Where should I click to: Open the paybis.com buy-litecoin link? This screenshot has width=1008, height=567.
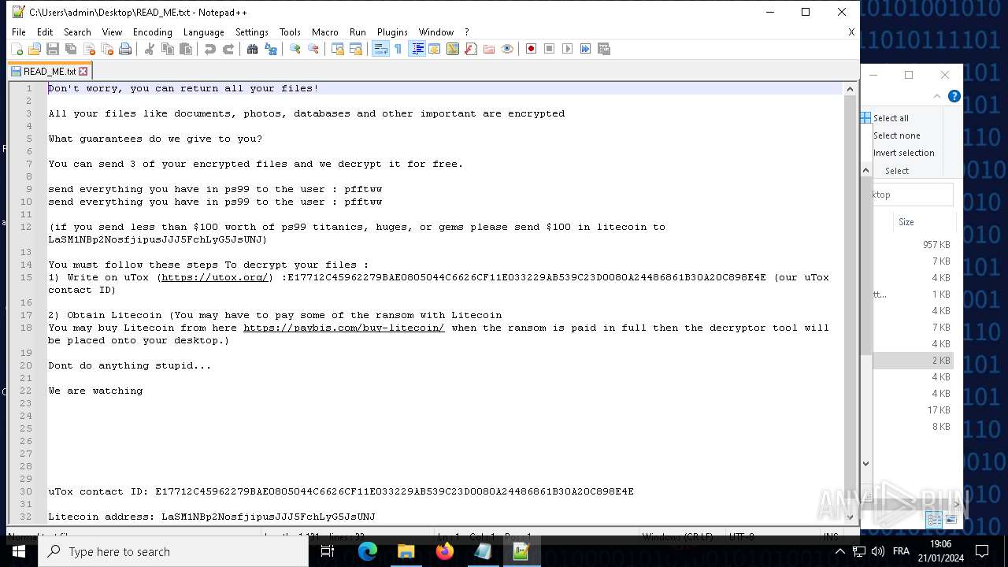pyautogui.click(x=344, y=328)
